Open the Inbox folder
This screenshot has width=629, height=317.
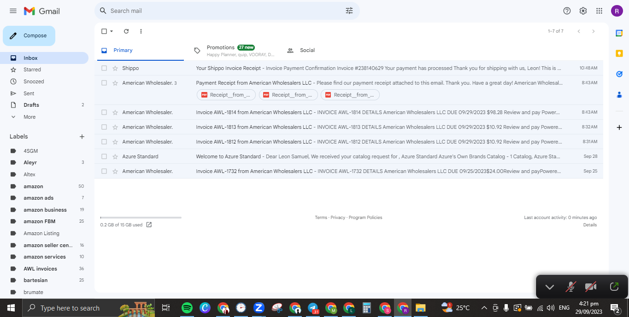click(44, 58)
